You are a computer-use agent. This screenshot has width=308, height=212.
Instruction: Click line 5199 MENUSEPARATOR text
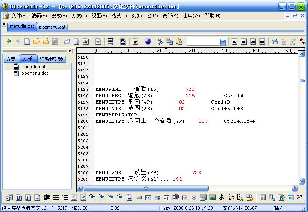[116, 115]
